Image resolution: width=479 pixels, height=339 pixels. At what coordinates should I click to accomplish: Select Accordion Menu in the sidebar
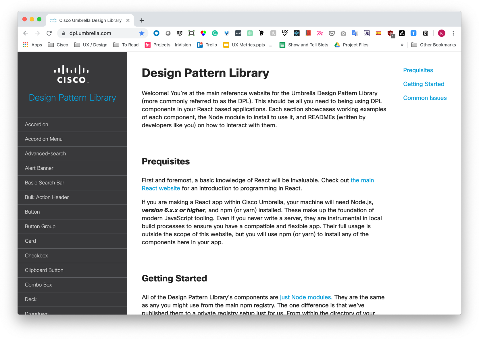(x=72, y=139)
